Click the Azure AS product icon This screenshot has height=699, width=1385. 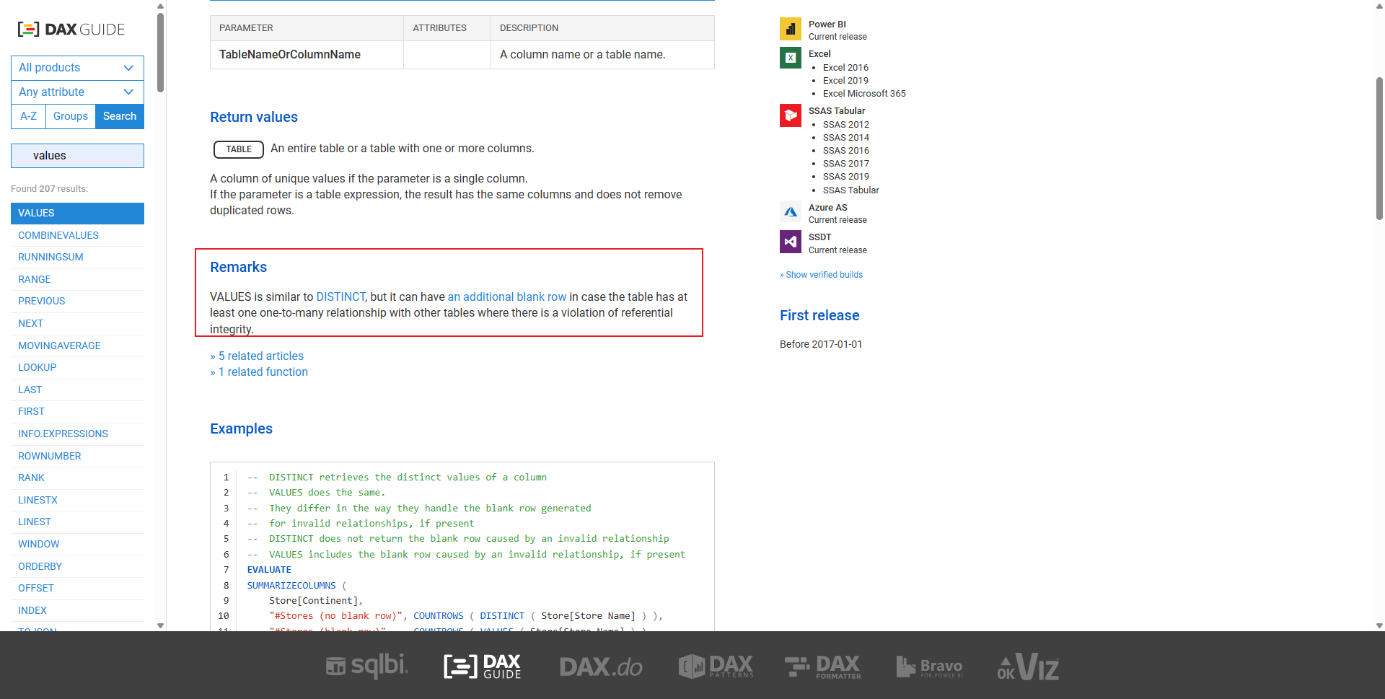pyautogui.click(x=791, y=212)
